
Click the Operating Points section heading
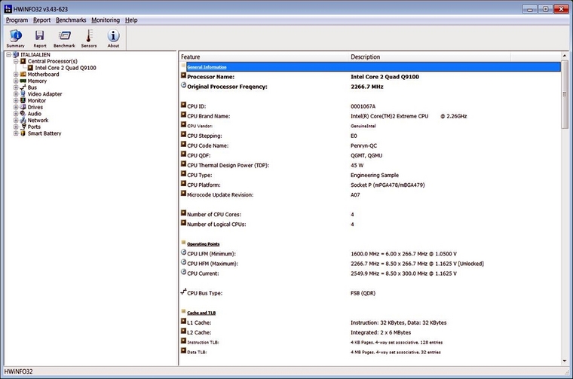click(x=203, y=244)
